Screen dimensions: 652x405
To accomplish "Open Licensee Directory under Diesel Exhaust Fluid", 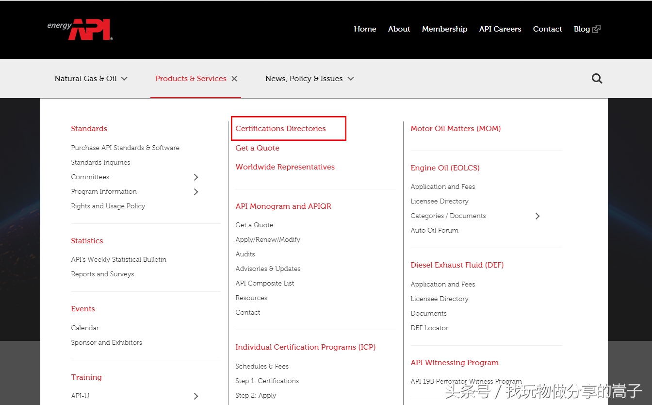I will [x=440, y=299].
